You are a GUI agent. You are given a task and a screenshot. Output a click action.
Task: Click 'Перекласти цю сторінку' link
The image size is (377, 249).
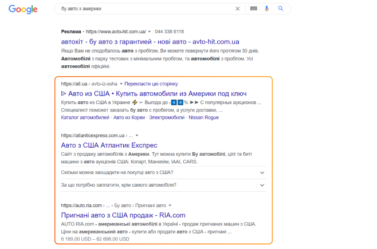coord(151,84)
